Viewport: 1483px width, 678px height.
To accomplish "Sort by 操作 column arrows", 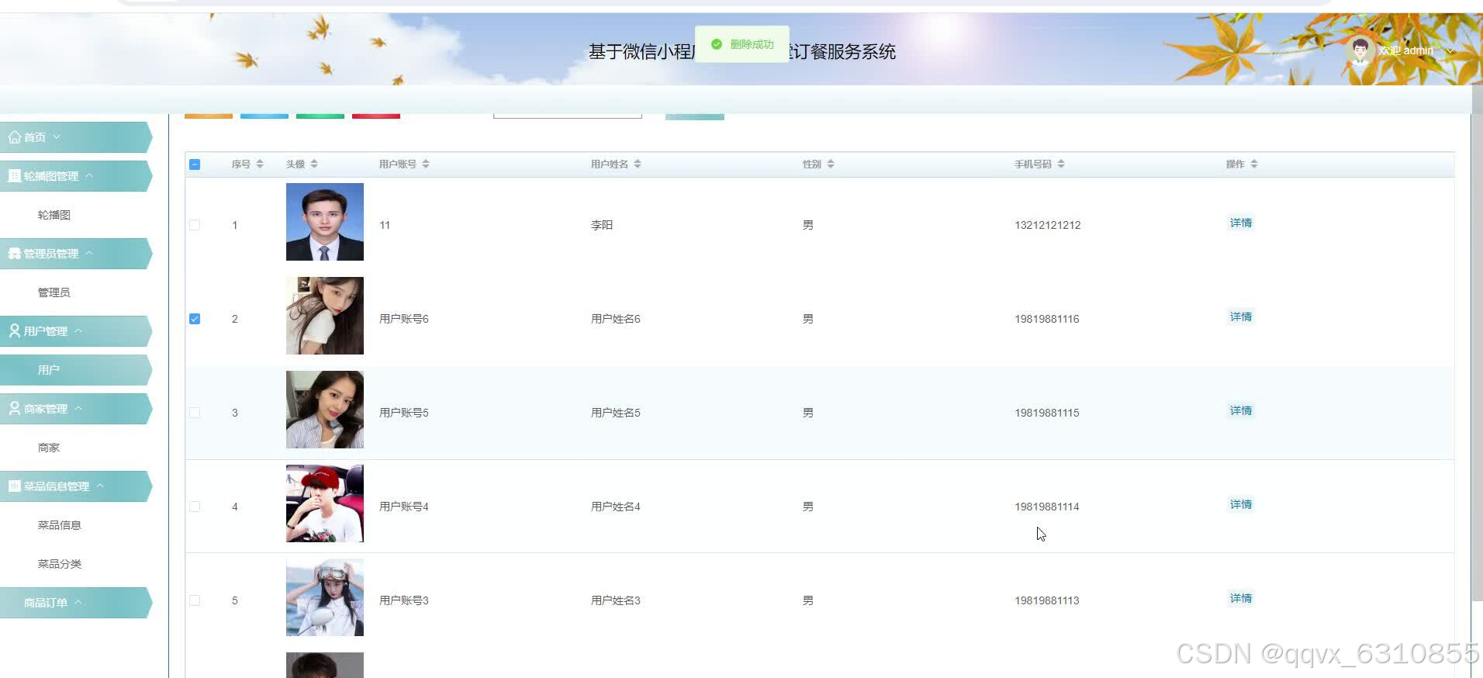I will tap(1254, 164).
